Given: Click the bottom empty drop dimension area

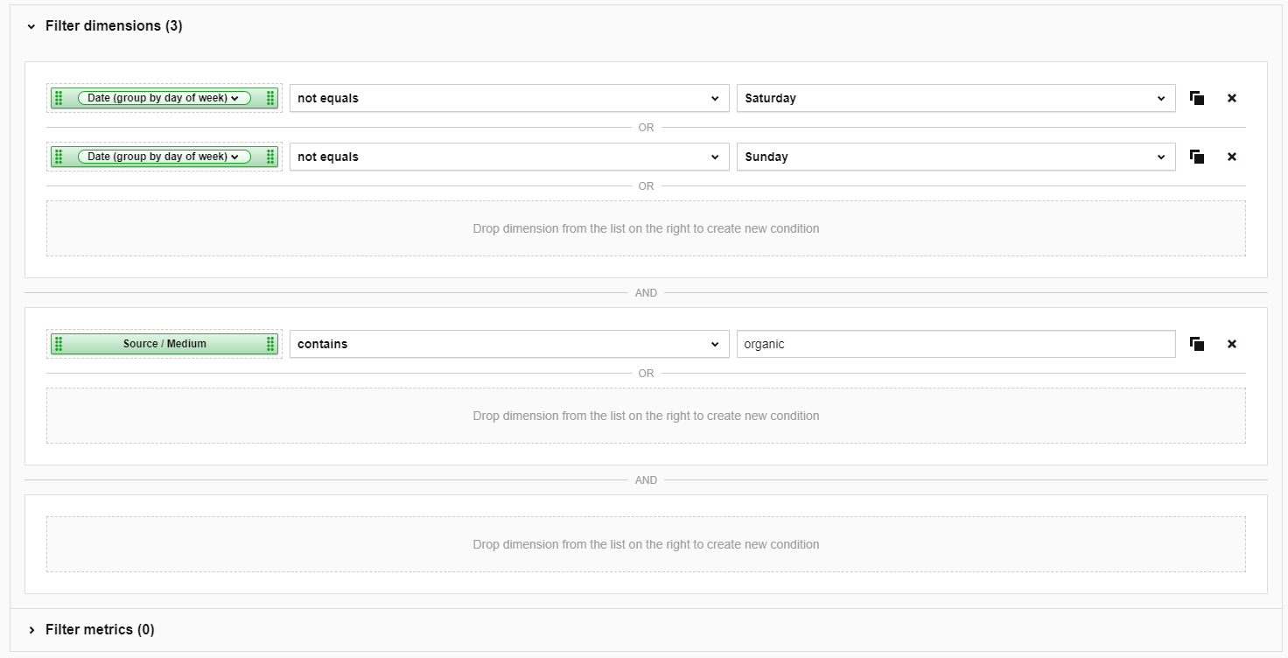Looking at the screenshot, I should (x=646, y=544).
